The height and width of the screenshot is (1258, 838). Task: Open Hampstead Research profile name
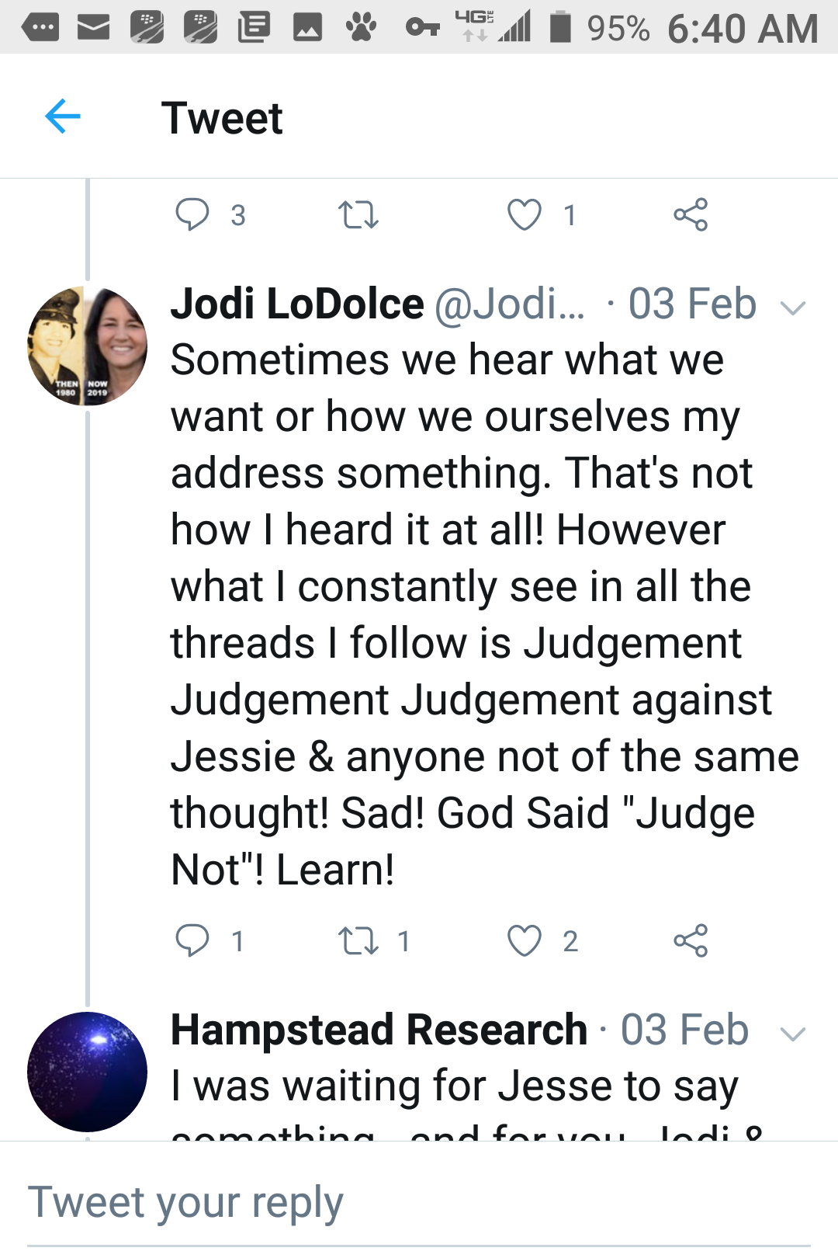click(379, 1030)
